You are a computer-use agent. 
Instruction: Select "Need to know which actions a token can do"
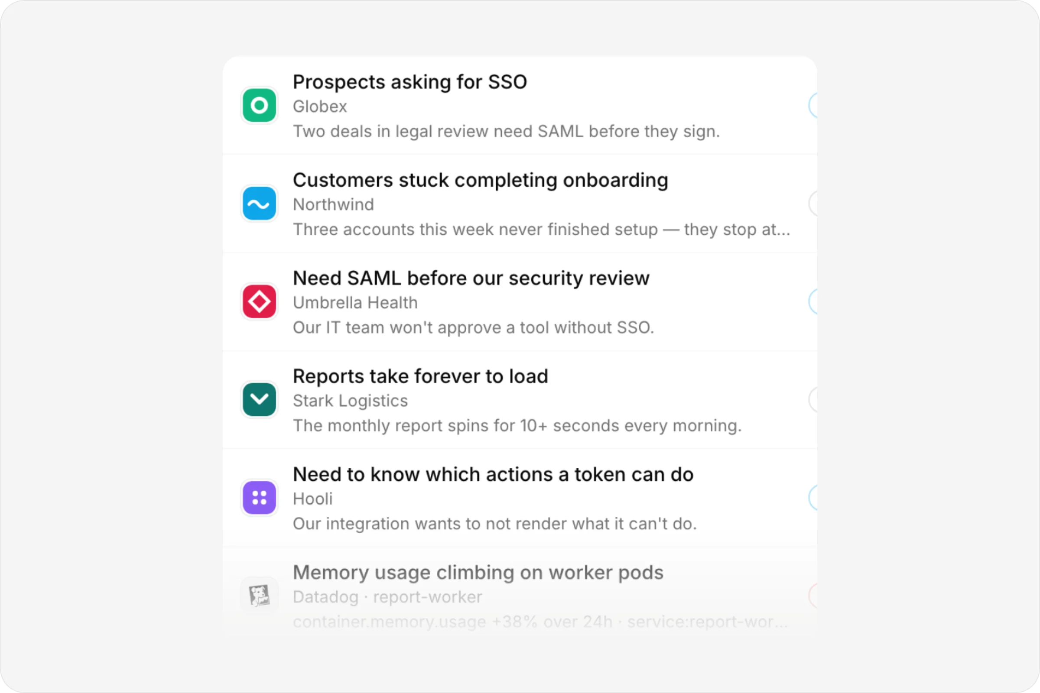click(520, 498)
